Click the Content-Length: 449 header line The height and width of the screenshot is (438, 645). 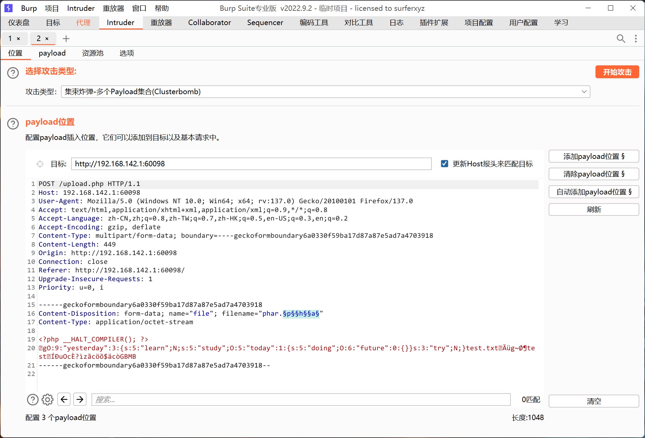(77, 245)
